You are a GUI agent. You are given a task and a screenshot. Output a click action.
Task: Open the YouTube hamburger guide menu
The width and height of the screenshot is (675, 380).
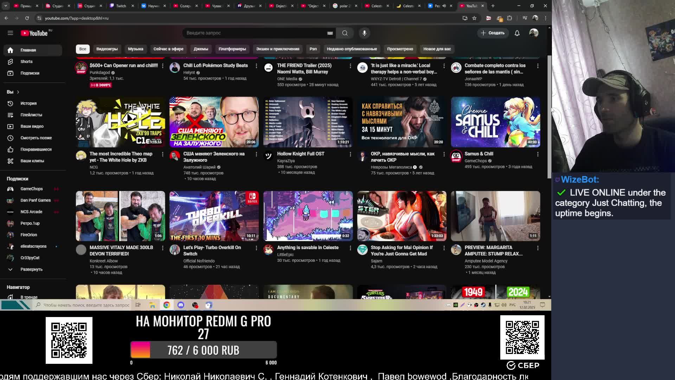[10, 33]
